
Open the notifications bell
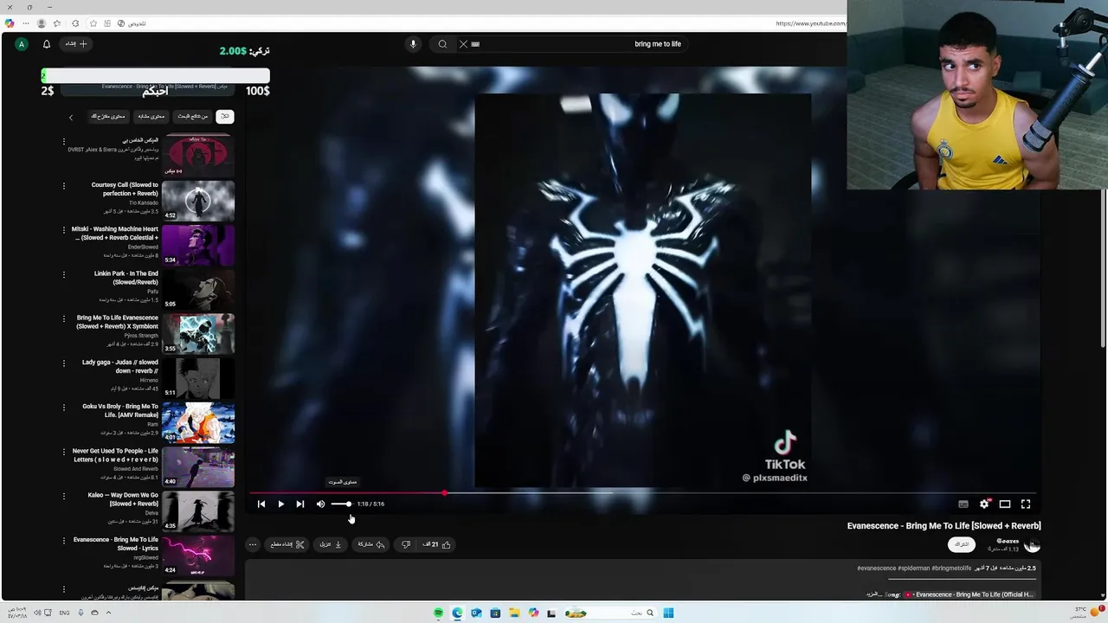click(x=47, y=44)
